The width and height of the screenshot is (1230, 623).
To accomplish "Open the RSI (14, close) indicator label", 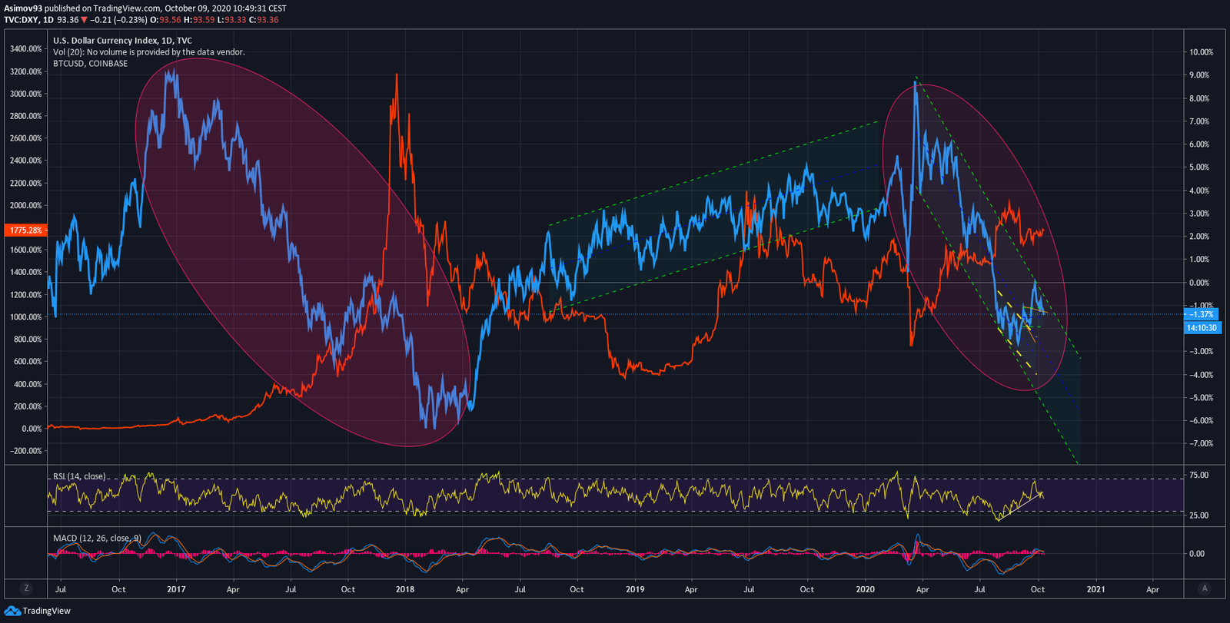I will (x=79, y=476).
